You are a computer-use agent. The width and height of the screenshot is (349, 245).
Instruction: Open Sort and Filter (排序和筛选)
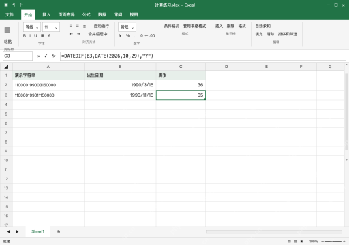(x=288, y=34)
